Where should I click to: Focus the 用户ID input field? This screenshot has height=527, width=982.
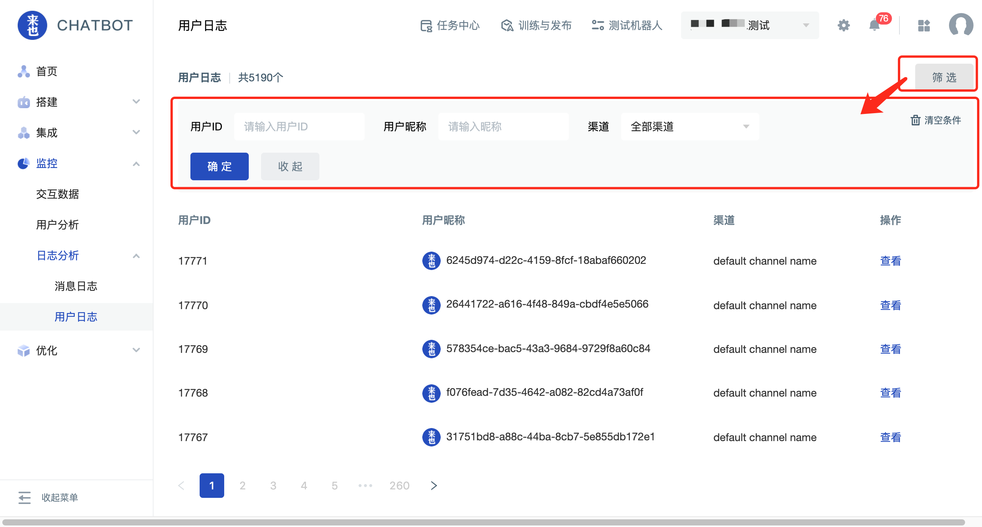[x=299, y=127]
